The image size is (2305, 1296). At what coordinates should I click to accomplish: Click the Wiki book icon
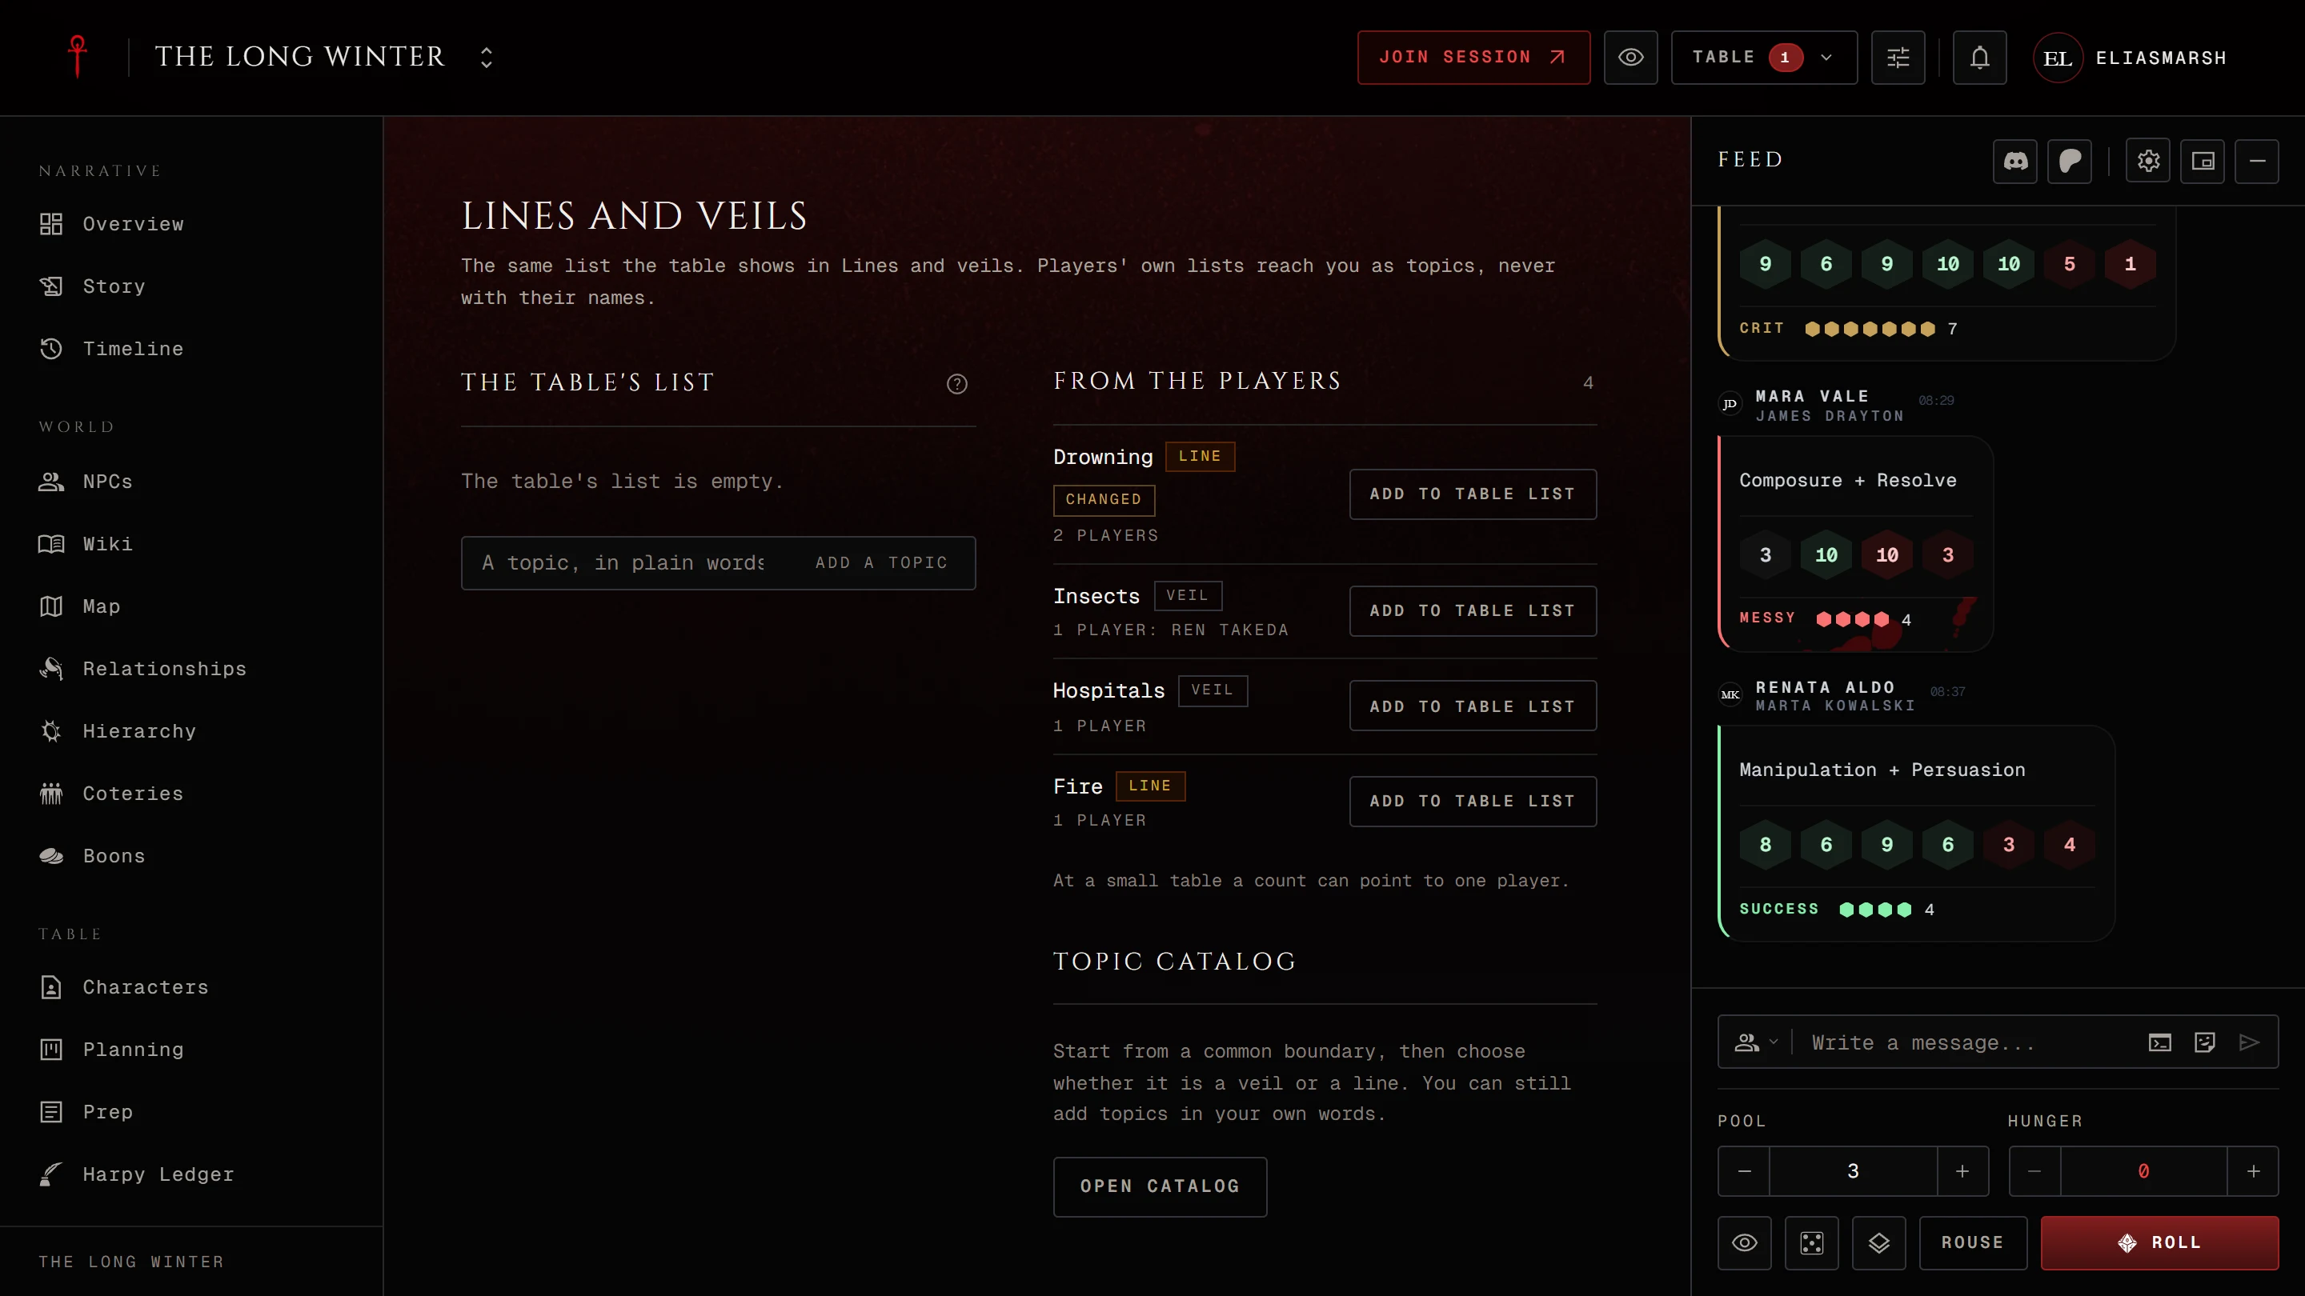pyautogui.click(x=51, y=544)
